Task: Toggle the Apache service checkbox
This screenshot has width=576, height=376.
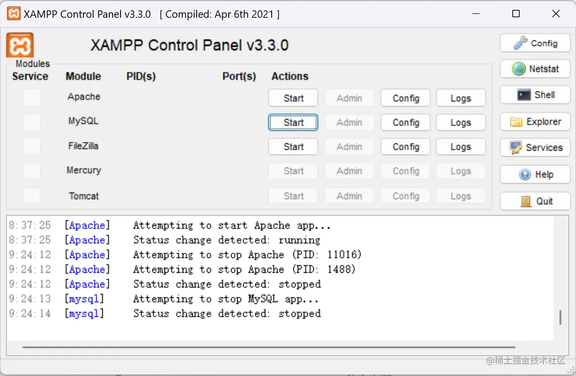Action: point(32,98)
